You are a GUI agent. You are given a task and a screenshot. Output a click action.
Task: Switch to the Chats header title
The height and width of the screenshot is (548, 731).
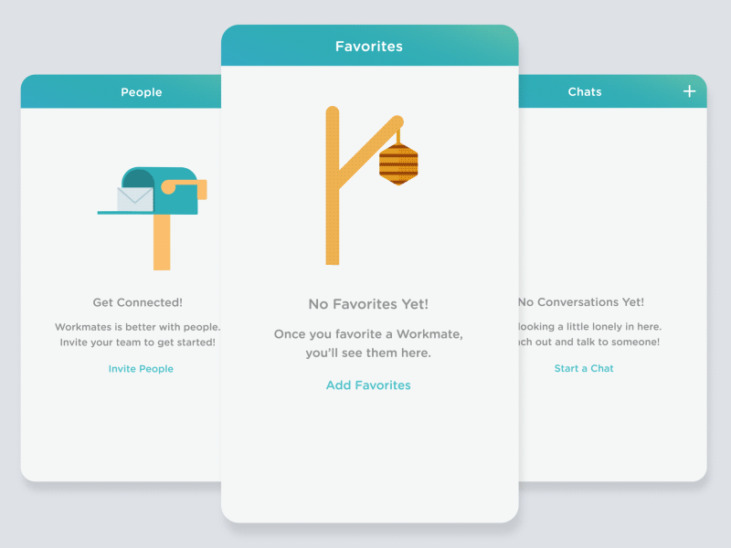click(585, 92)
